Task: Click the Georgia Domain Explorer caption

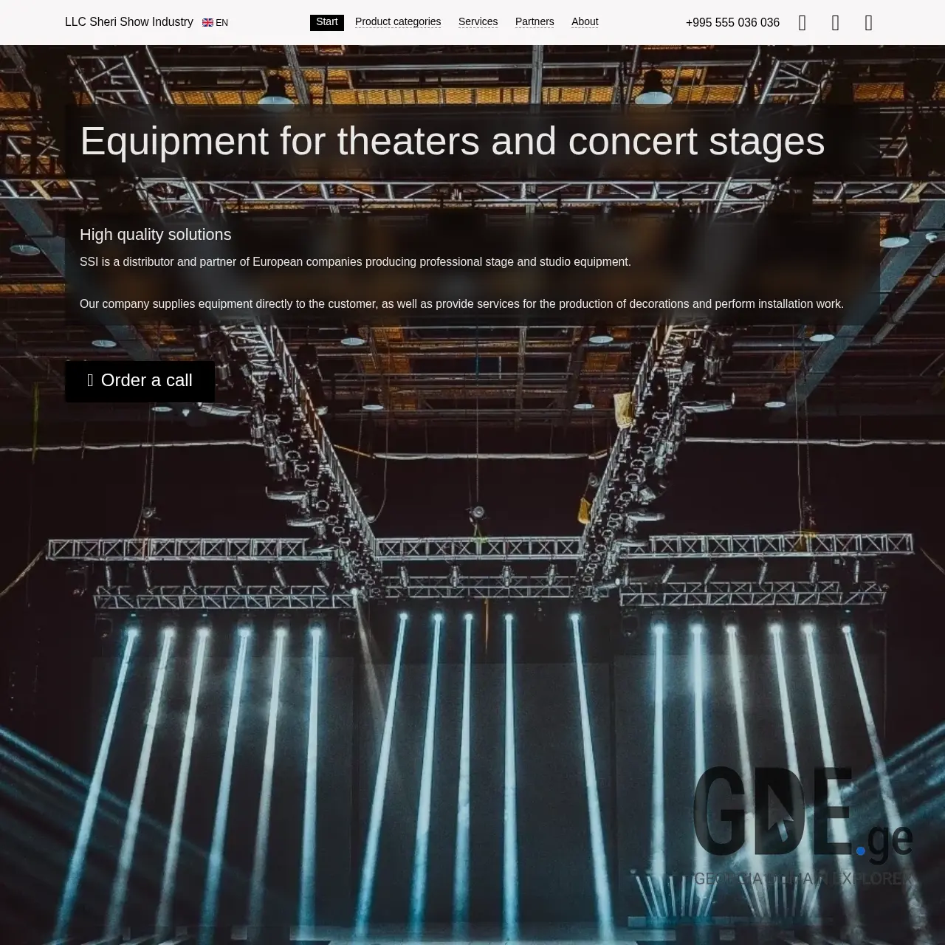Action: pyautogui.click(x=802, y=879)
